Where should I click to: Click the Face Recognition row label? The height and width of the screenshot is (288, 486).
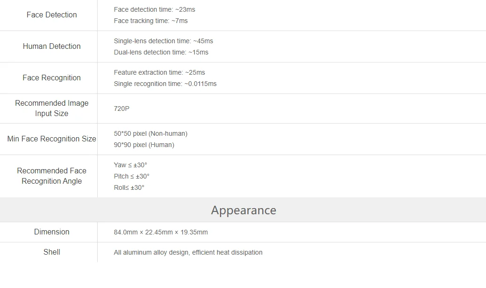[51, 78]
